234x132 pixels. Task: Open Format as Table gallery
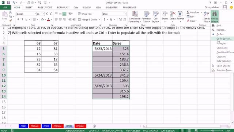(x=146, y=17)
